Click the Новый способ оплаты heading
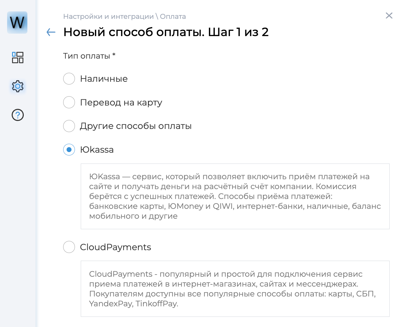The image size is (397, 327). tap(166, 32)
